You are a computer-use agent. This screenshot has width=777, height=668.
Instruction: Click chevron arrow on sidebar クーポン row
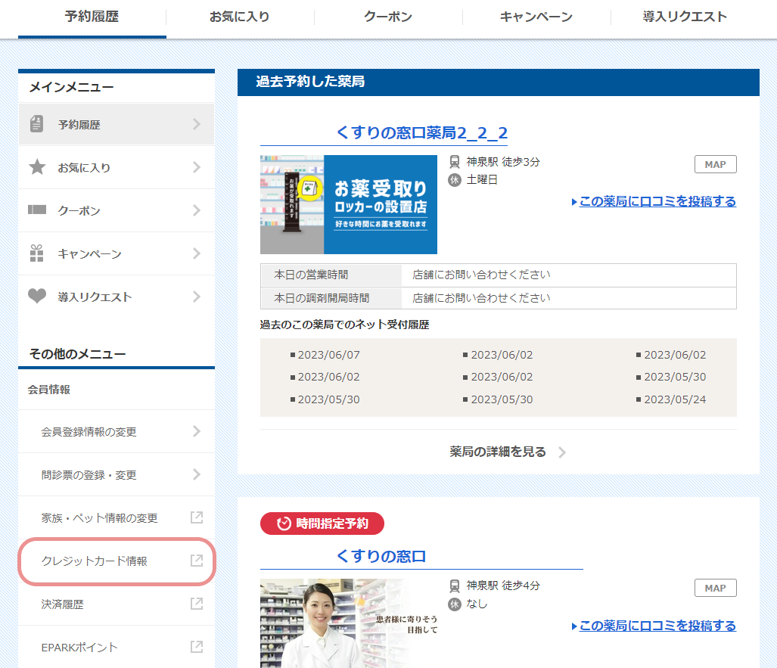tap(197, 210)
